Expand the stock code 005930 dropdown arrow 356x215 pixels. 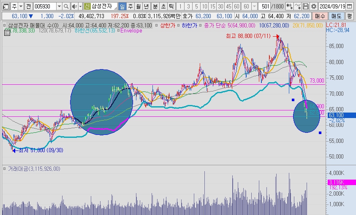tap(59, 6)
